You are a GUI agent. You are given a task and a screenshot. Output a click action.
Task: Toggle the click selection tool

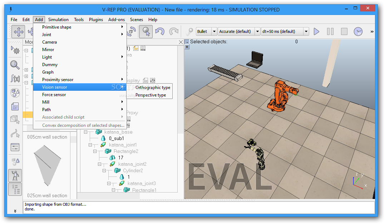click(146, 32)
